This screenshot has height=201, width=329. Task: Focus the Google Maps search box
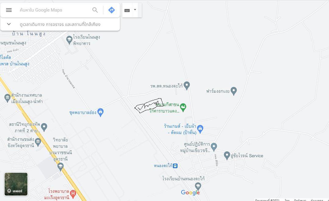(55, 10)
